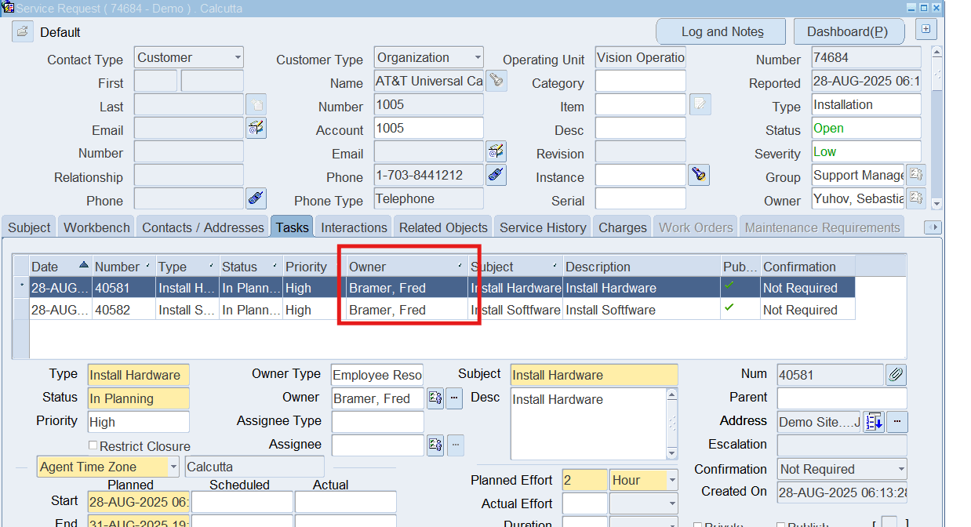The width and height of the screenshot is (971, 527).
Task: Toggle the Restrict Closure checkbox
Action: tap(93, 445)
